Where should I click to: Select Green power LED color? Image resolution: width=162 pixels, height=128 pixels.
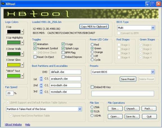pos(92,48)
